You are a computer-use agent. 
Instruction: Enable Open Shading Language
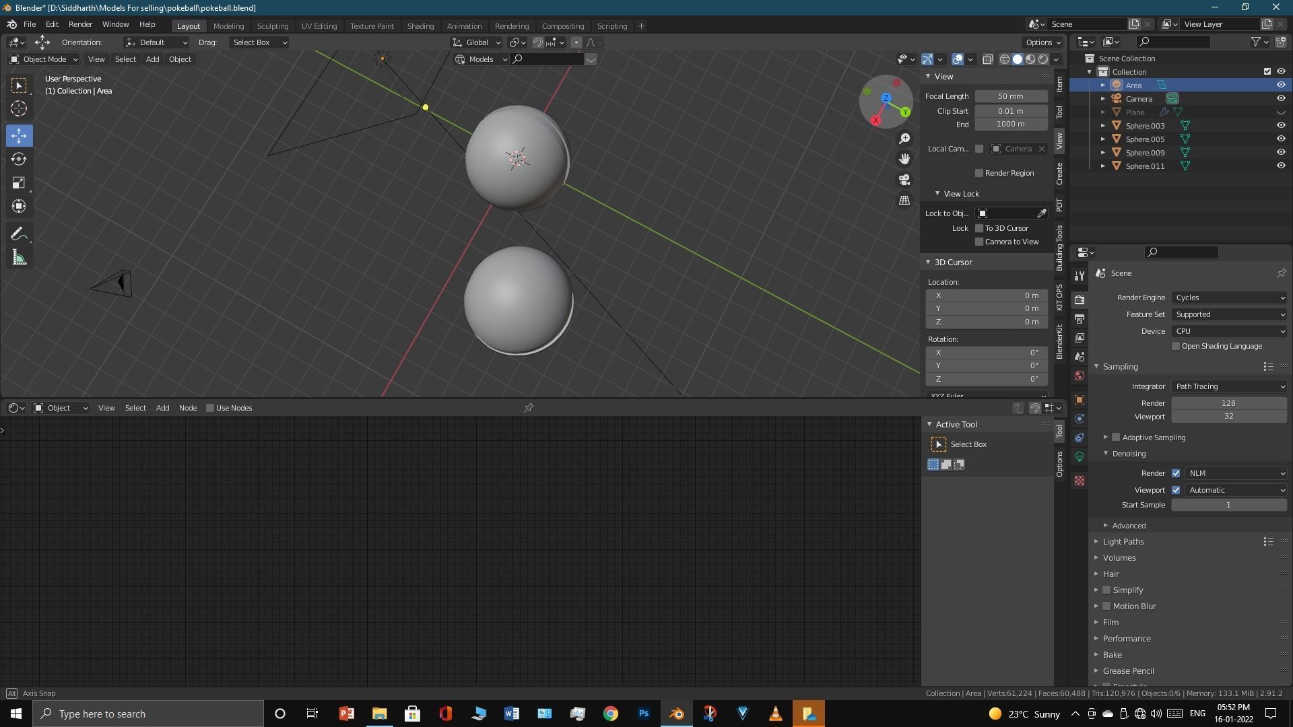coord(1176,346)
